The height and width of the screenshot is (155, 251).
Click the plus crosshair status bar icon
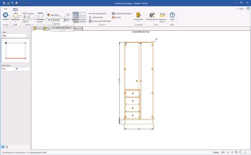pos(232,152)
